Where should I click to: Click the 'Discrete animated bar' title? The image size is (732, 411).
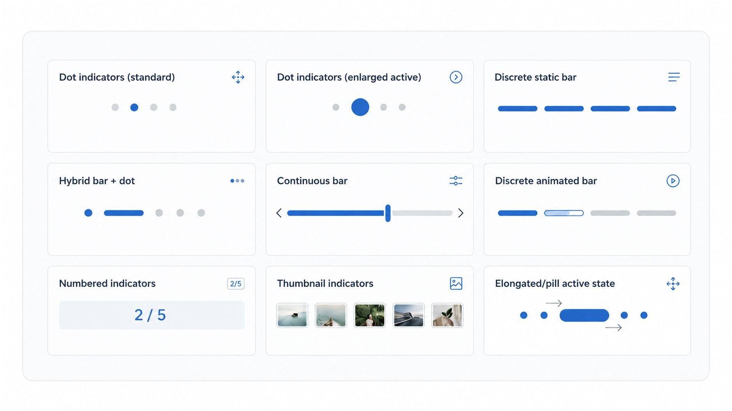point(546,181)
